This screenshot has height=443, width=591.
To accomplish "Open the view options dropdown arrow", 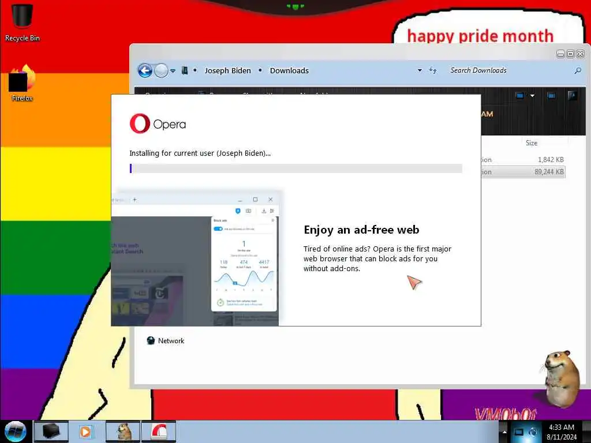I will click(532, 96).
